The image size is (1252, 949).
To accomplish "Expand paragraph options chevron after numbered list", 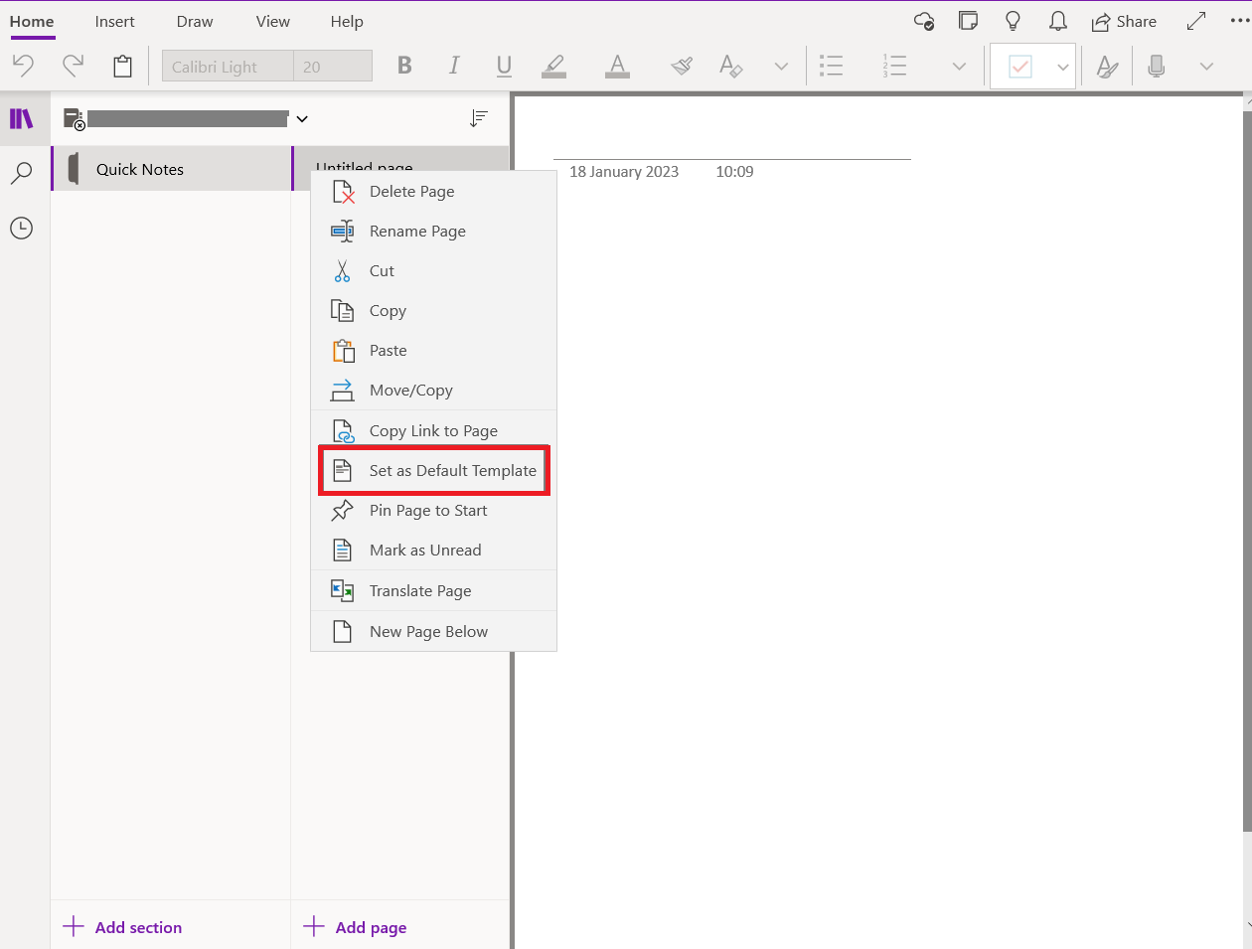I will click(x=959, y=67).
